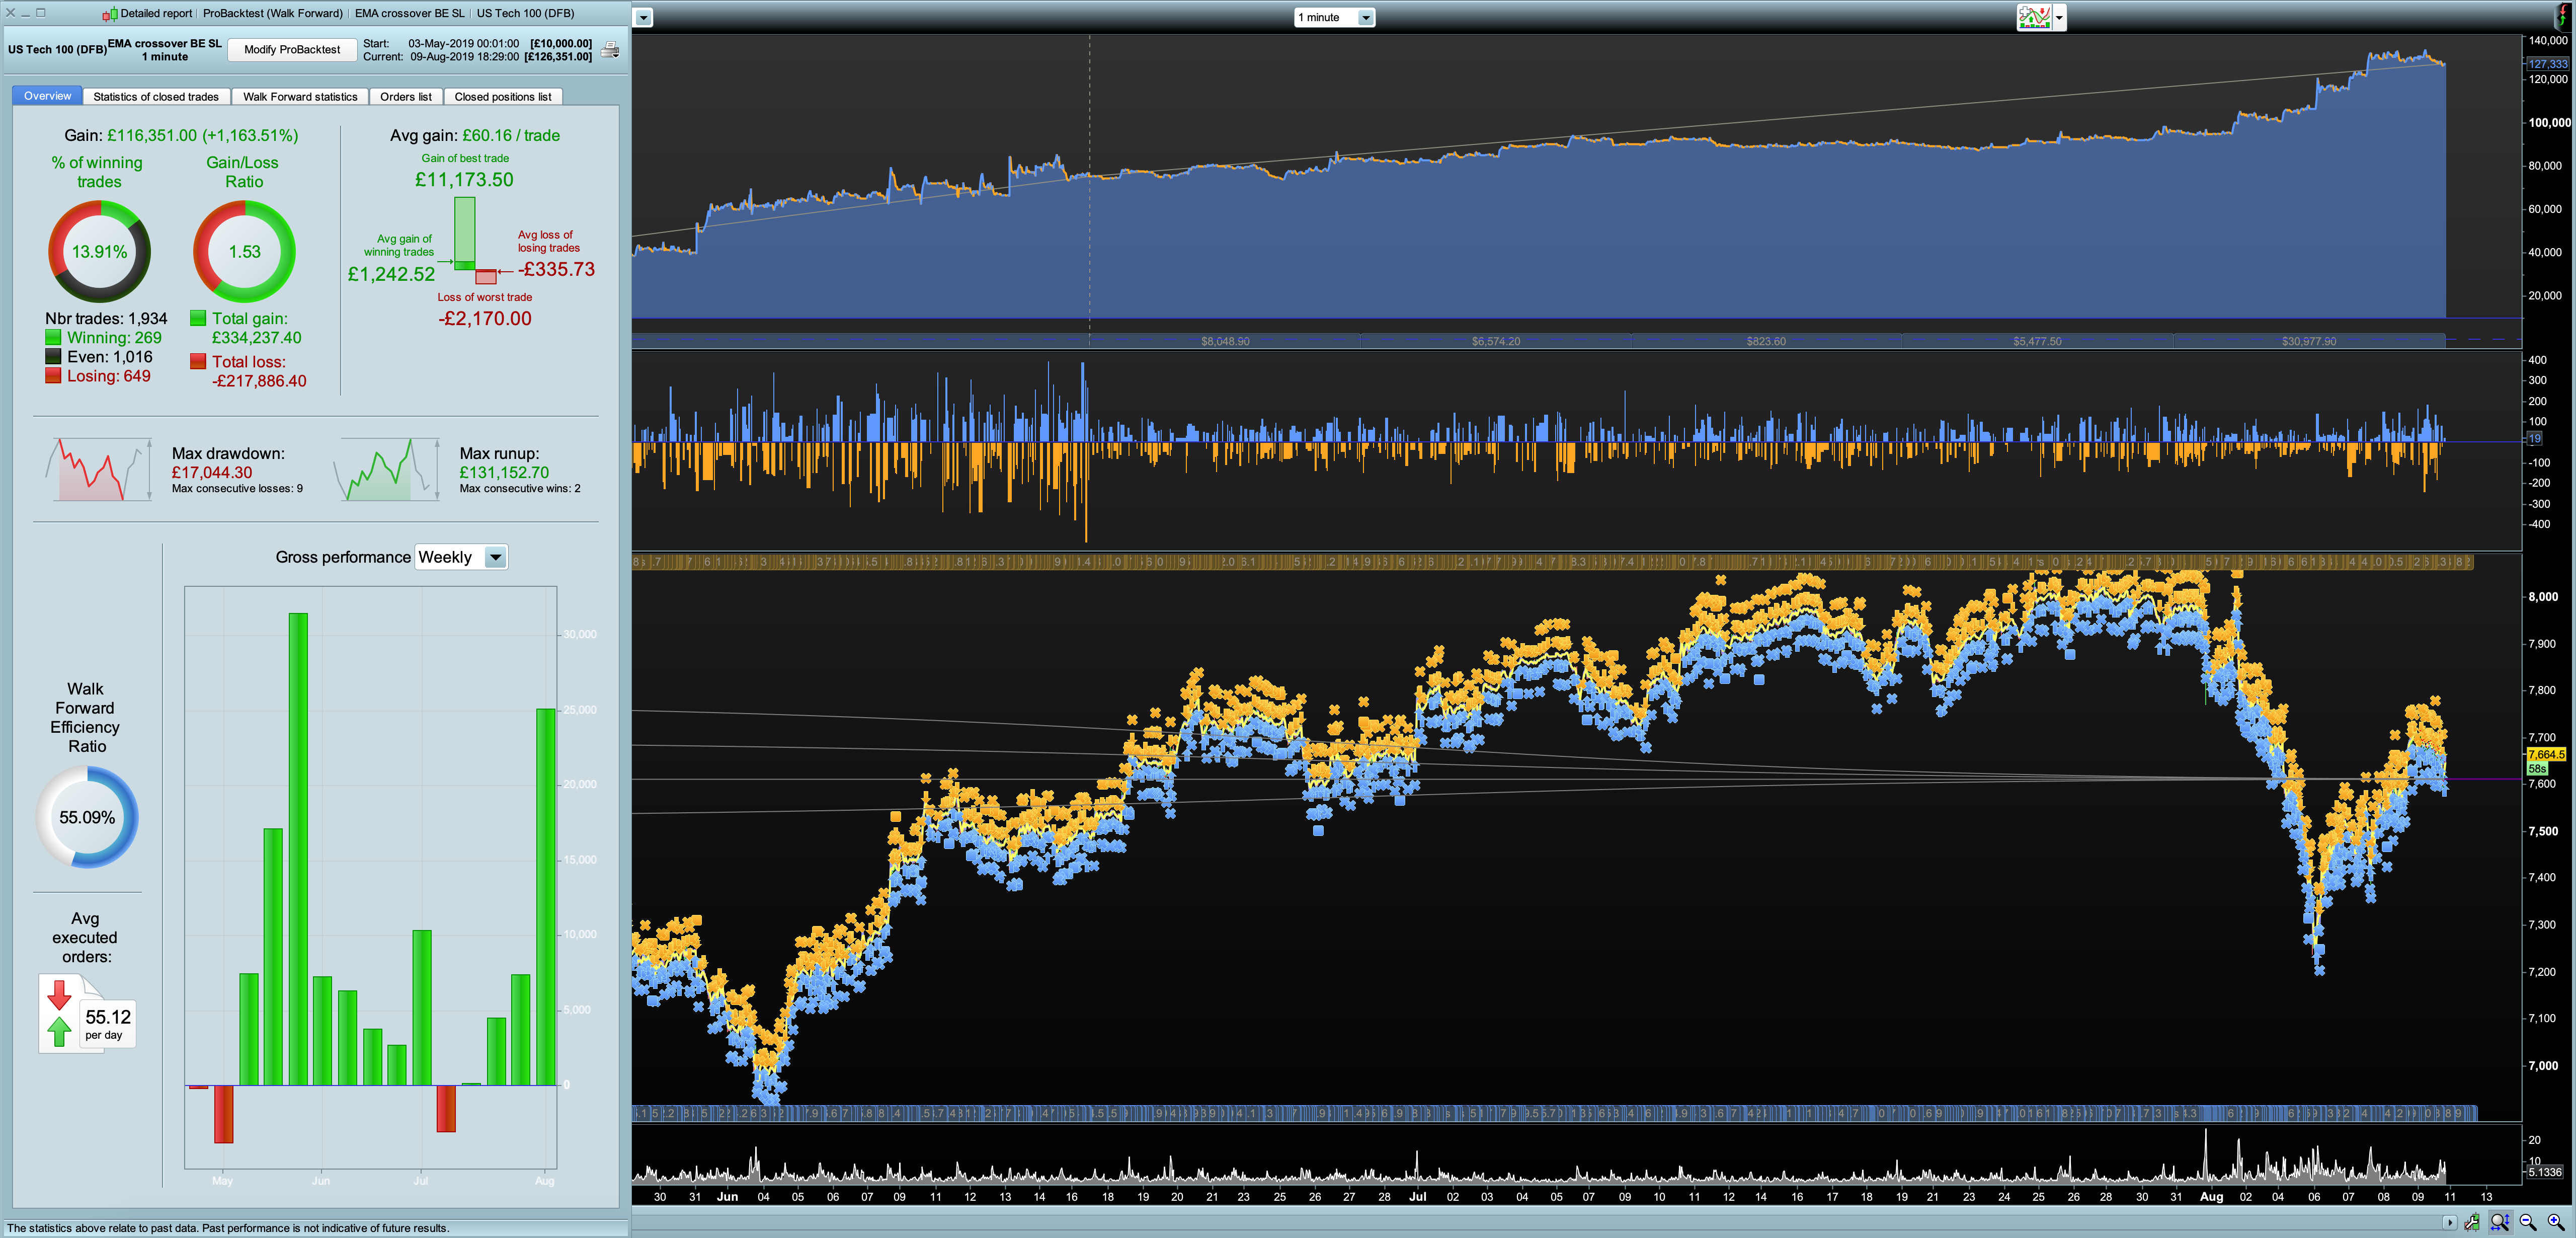The height and width of the screenshot is (1238, 2576).
Task: Expand the arrow beside the indicator icon
Action: [x=2059, y=17]
